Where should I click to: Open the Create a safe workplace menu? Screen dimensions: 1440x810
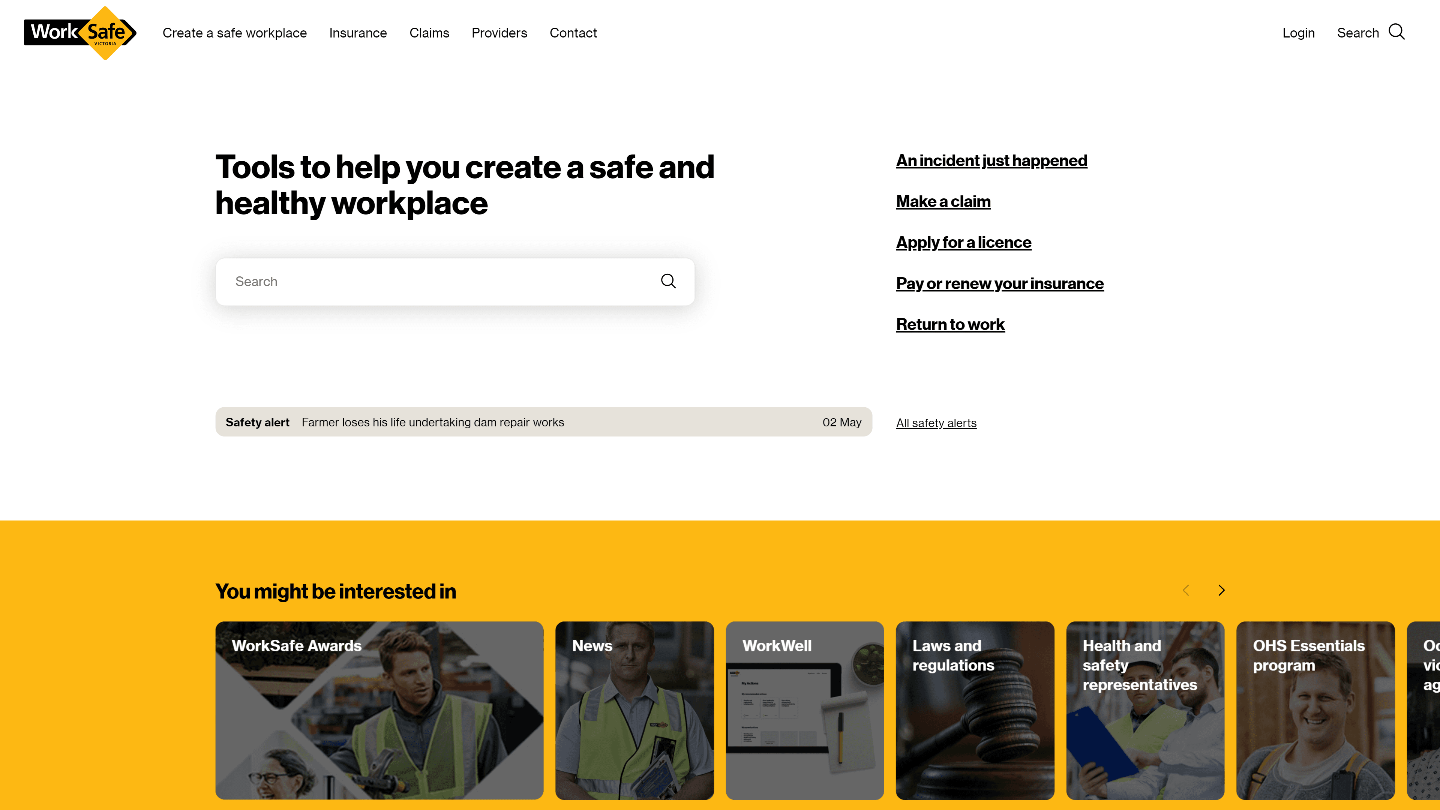234,33
